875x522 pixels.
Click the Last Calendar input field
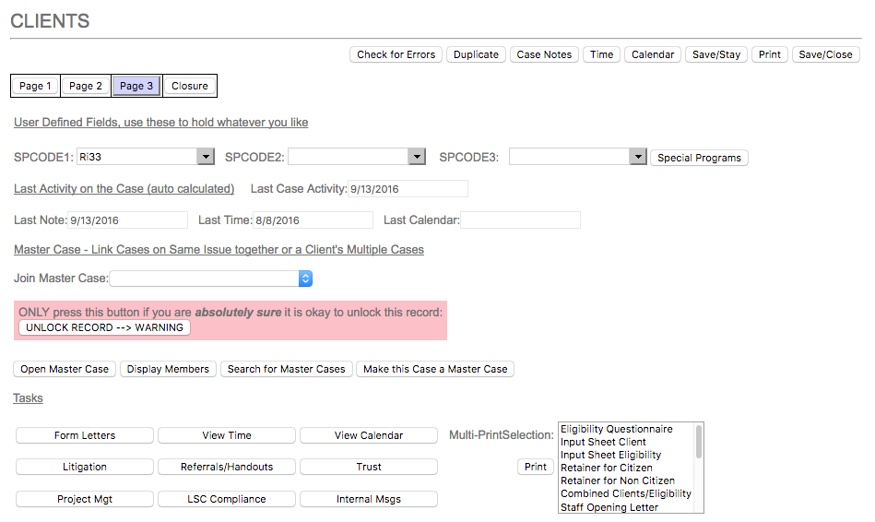click(521, 219)
